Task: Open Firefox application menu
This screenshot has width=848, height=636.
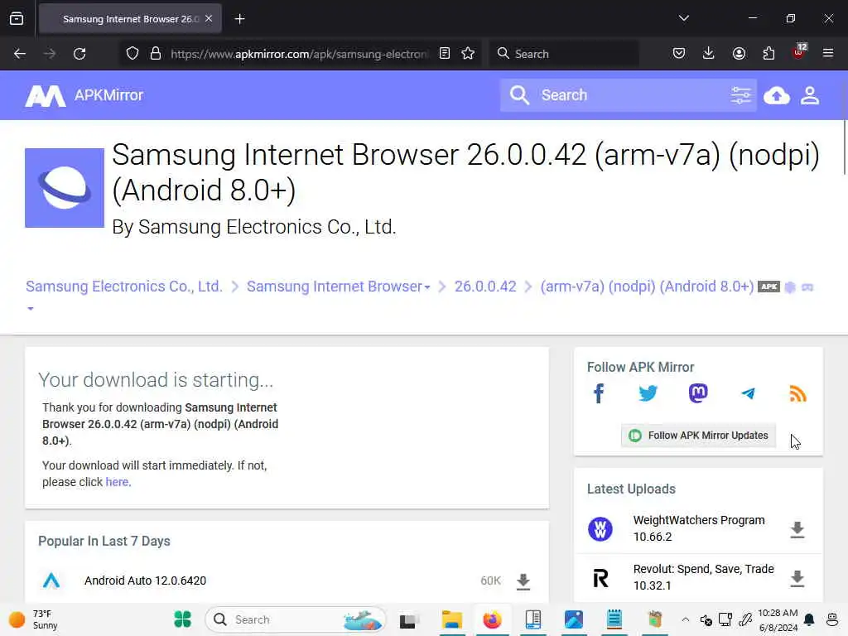Action: [x=827, y=53]
